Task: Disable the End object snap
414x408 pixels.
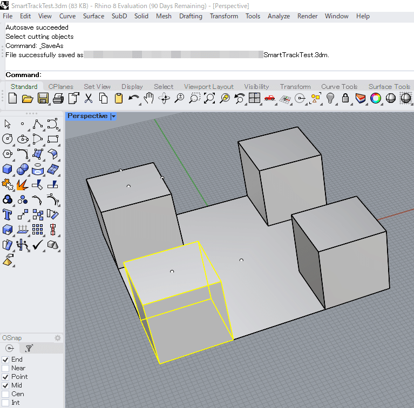Action: point(5,359)
